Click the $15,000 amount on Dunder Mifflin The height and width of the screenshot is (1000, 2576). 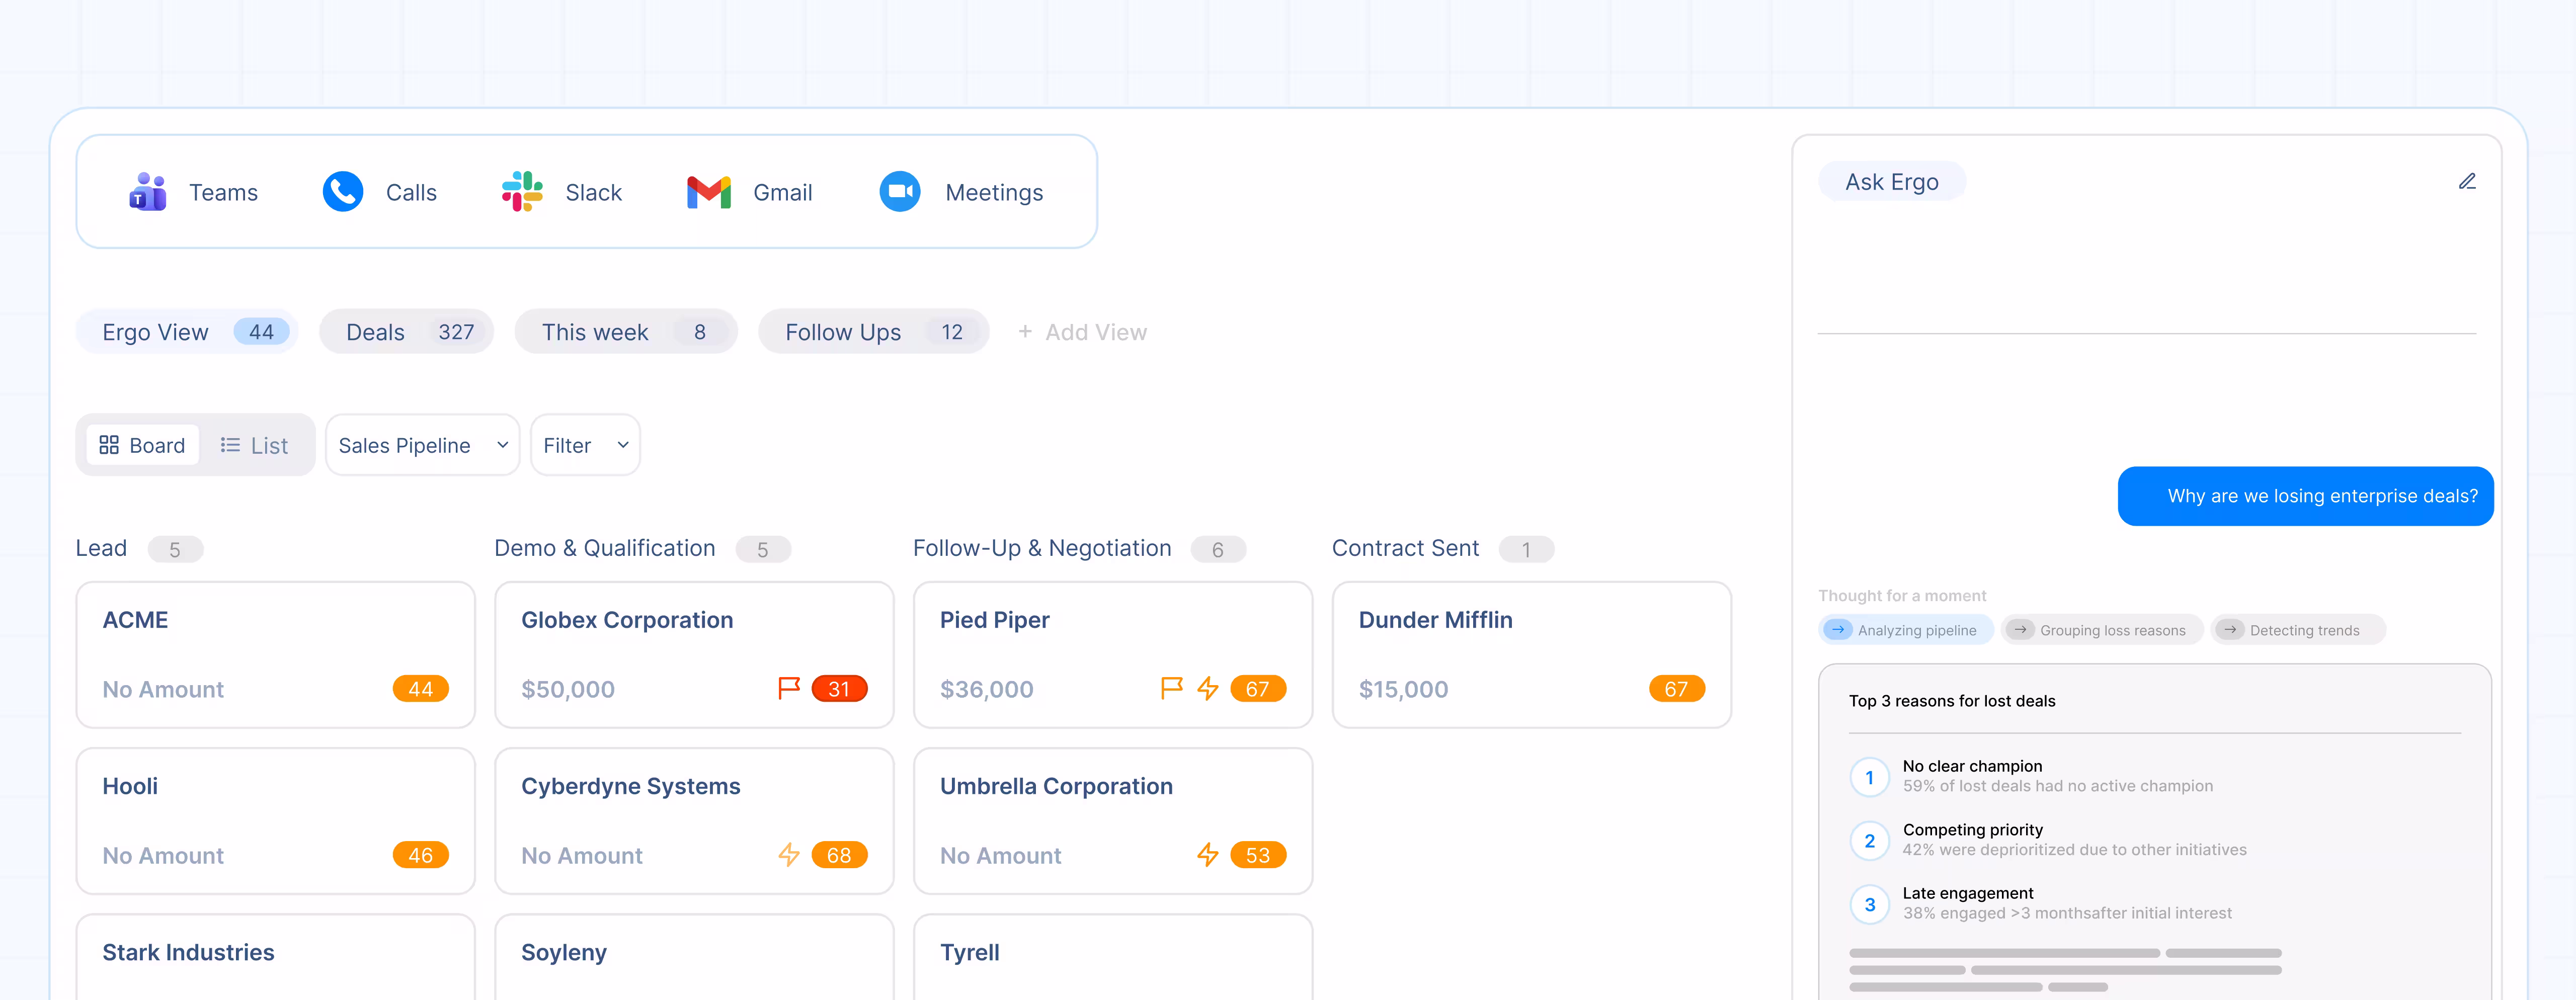tap(1403, 689)
